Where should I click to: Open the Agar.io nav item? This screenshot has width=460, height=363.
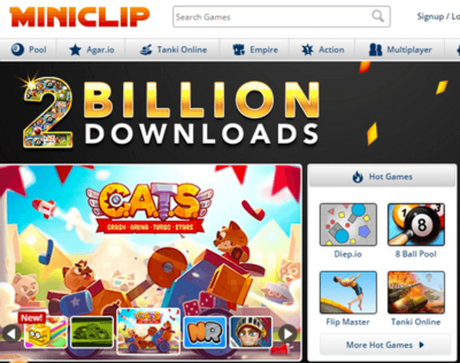pos(91,50)
